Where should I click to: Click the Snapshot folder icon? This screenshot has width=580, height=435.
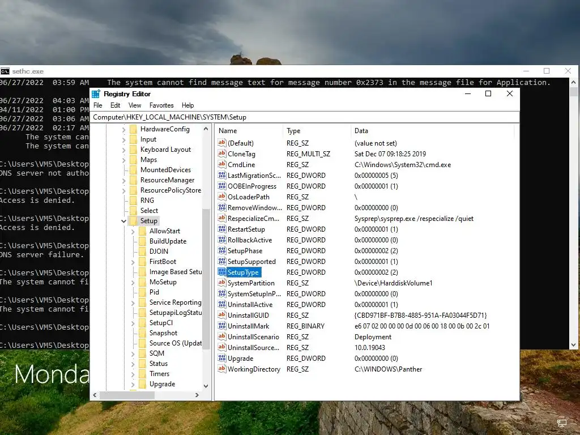pyautogui.click(x=142, y=333)
